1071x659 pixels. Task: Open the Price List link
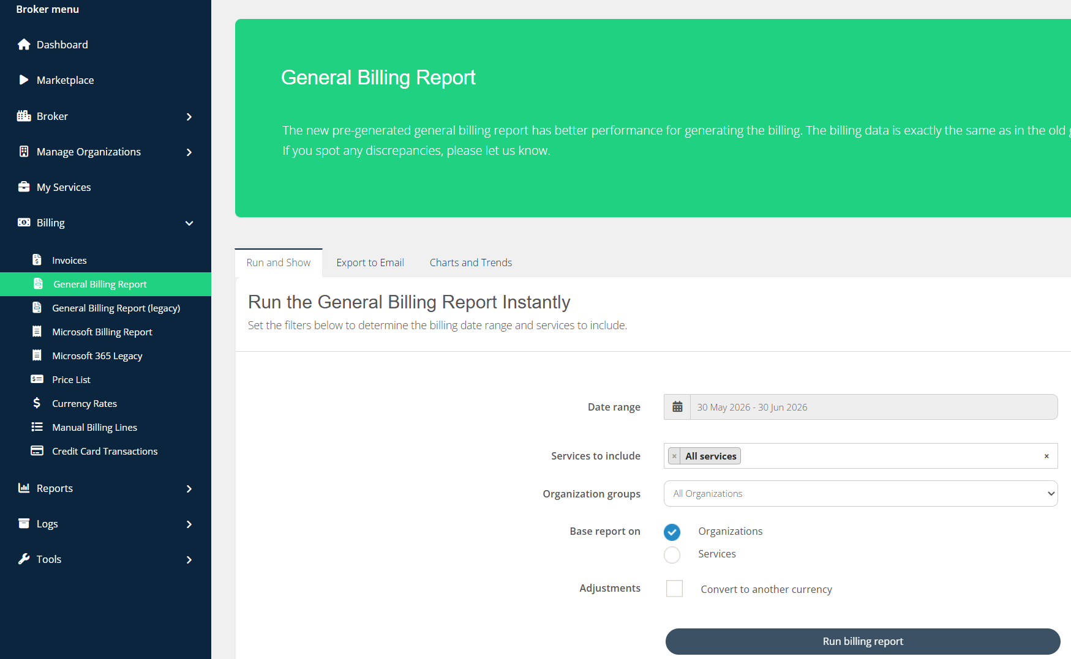[71, 380]
